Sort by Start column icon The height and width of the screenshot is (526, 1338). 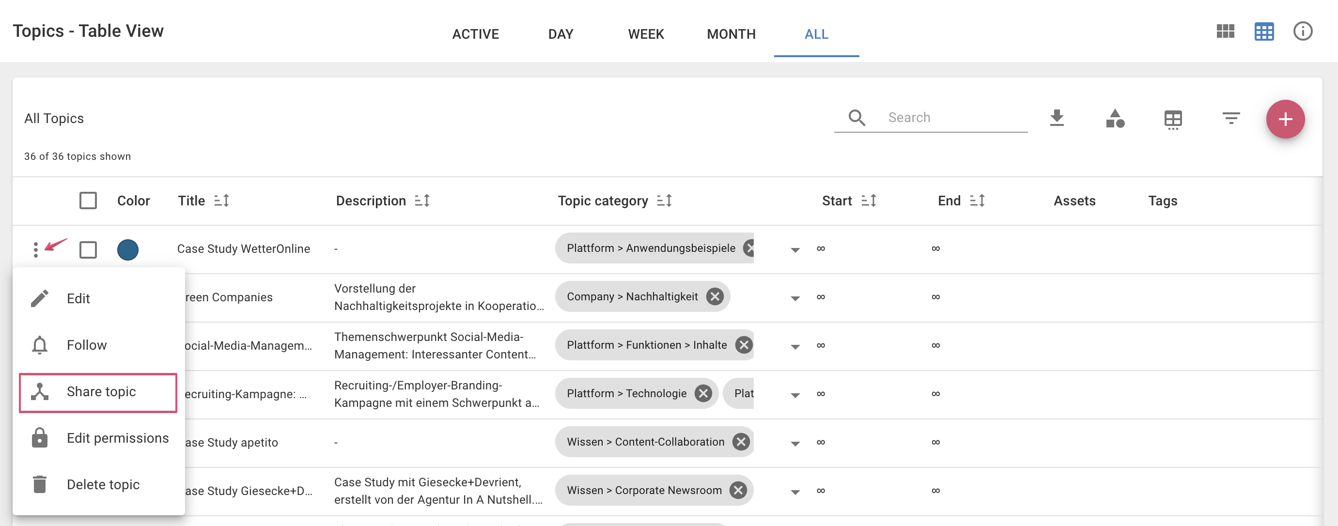[869, 201]
